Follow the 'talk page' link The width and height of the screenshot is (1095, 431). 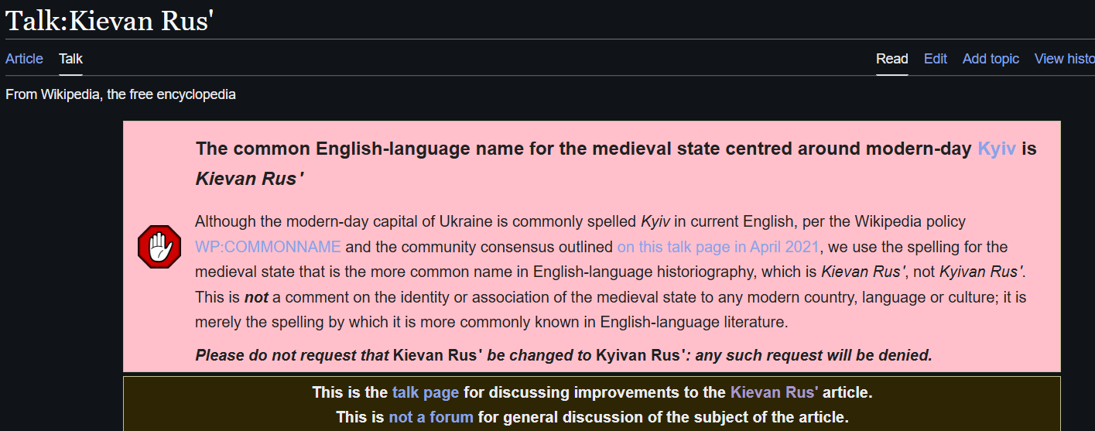pyautogui.click(x=426, y=392)
